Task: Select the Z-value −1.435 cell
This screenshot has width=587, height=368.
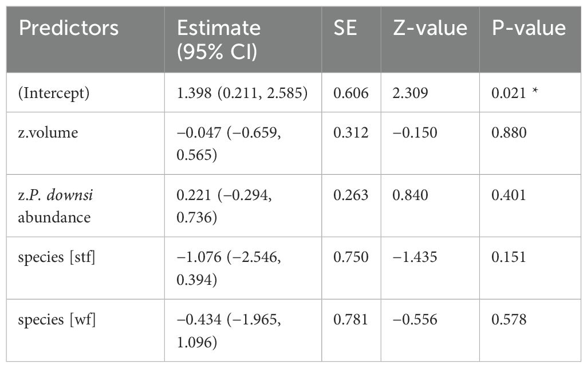Action: tap(415, 256)
